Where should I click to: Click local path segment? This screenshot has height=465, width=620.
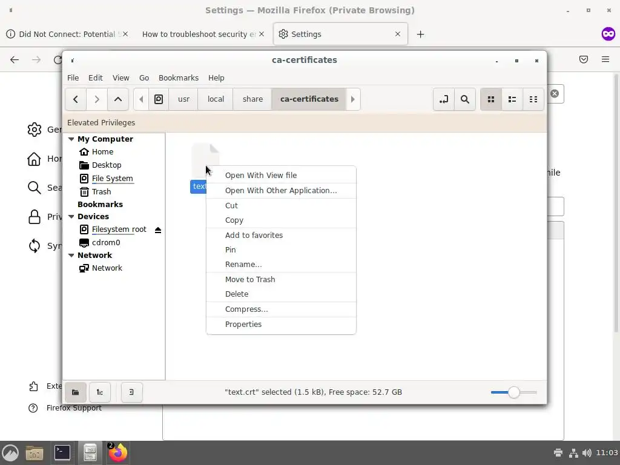click(x=216, y=99)
